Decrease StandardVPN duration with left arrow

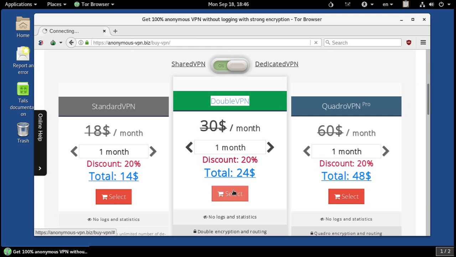click(74, 152)
